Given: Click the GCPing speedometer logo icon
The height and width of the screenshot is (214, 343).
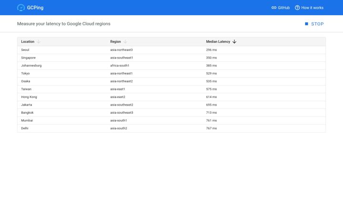Looking at the screenshot, I should coord(21,8).
